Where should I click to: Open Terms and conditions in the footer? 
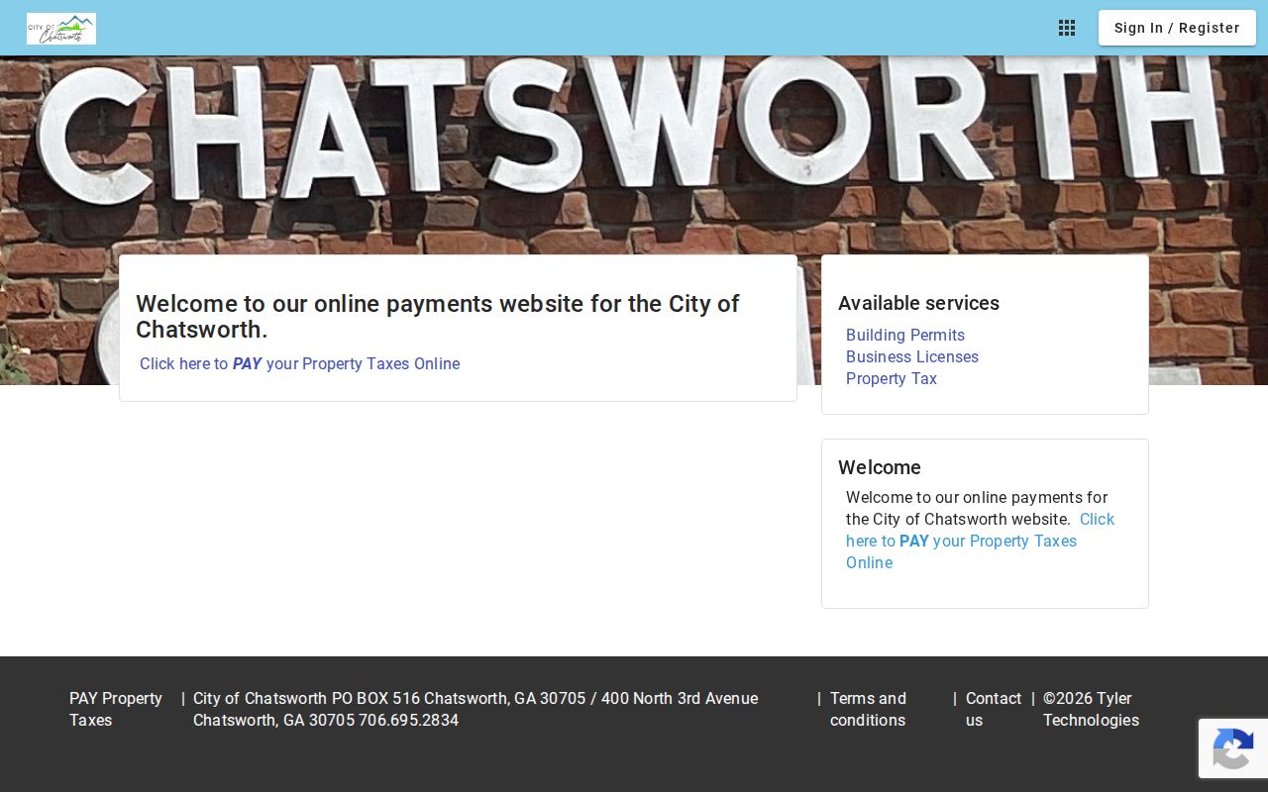[868, 709]
